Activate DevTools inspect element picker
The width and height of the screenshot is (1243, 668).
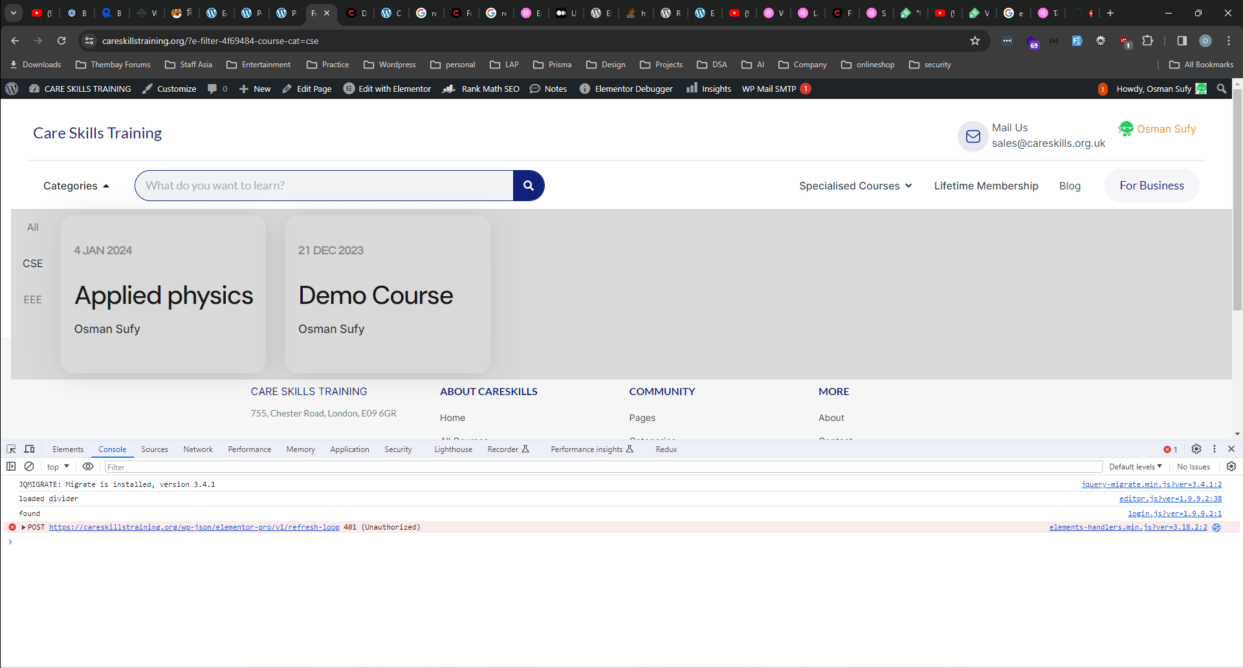pos(11,449)
